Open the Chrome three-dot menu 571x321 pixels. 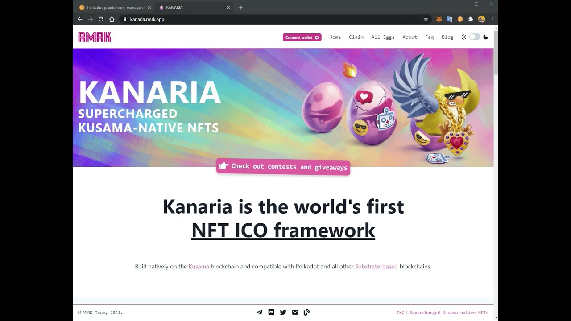pos(492,19)
